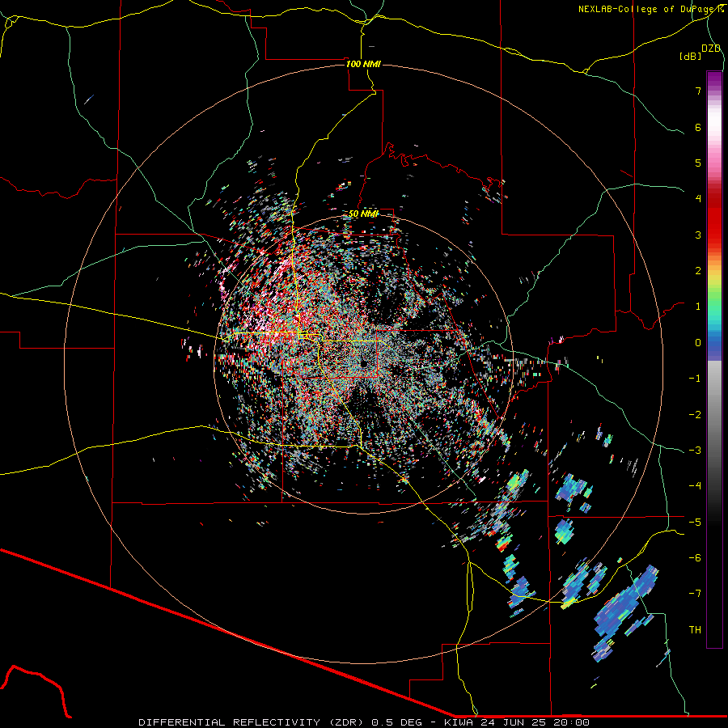Click the DIFFERENTIAL REFLECTIVITY caption at bottom
This screenshot has width=728, height=728.
(364, 722)
